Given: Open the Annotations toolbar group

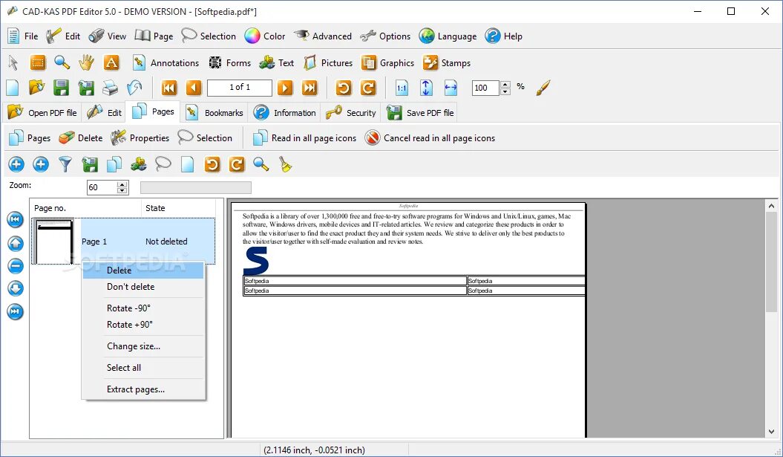Looking at the screenshot, I should pos(166,62).
